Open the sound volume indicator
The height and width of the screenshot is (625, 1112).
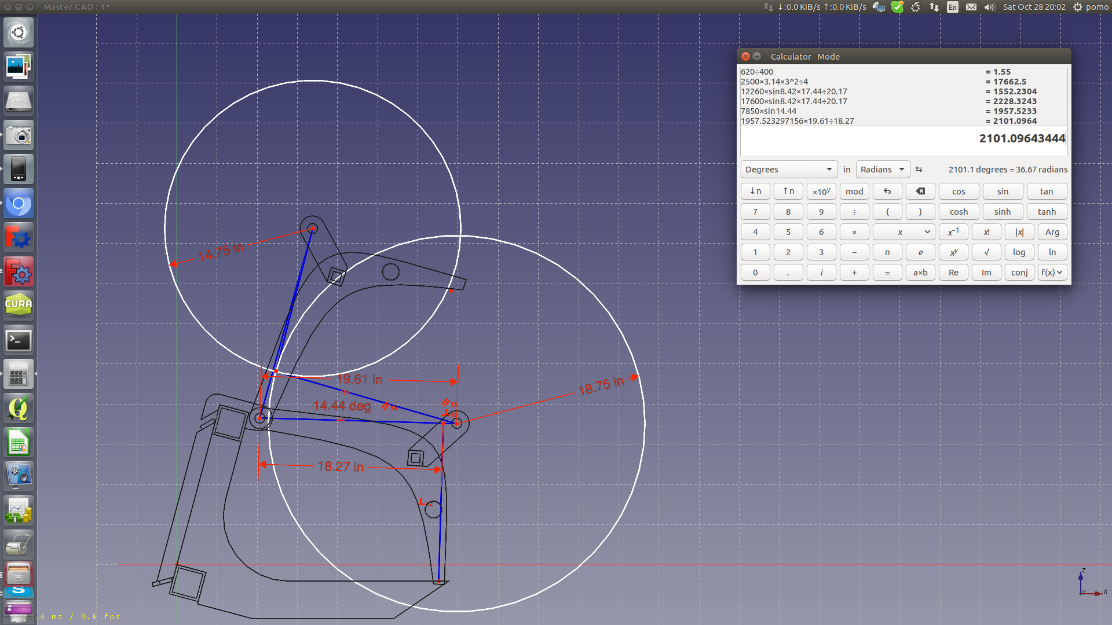coord(989,7)
